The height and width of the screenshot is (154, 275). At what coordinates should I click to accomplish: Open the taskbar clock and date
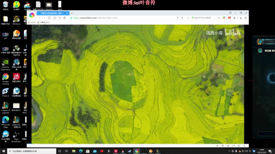(x=262, y=151)
